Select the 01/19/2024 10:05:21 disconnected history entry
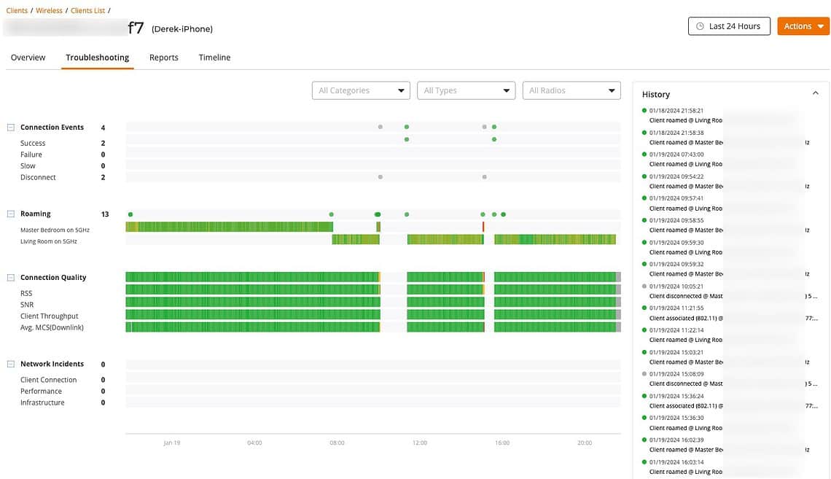 click(685, 292)
